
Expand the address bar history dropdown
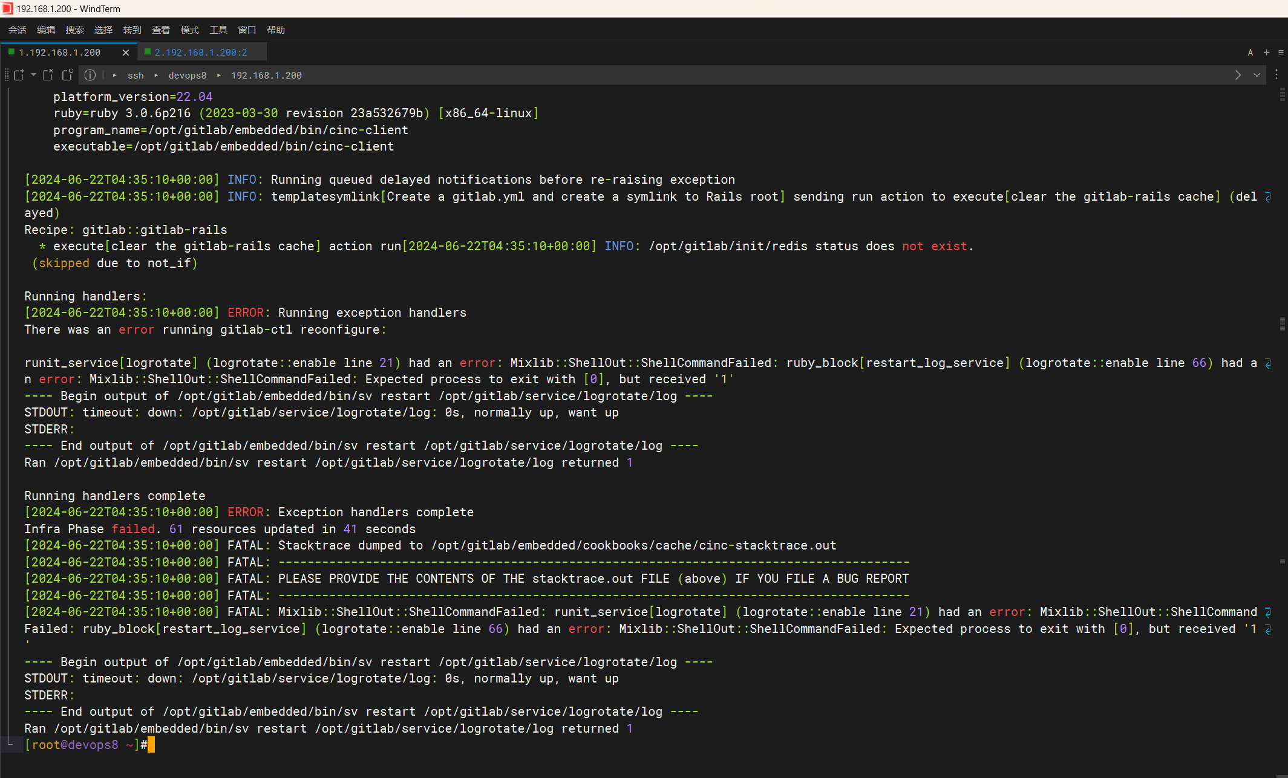click(x=1257, y=75)
